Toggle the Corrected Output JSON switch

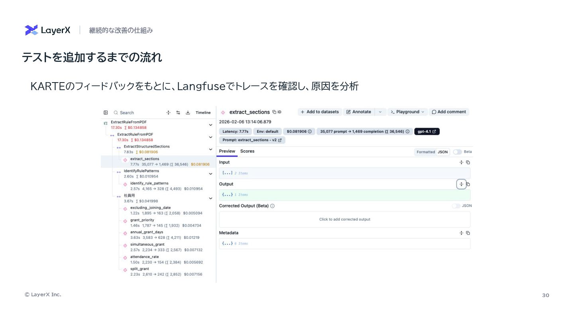point(456,206)
